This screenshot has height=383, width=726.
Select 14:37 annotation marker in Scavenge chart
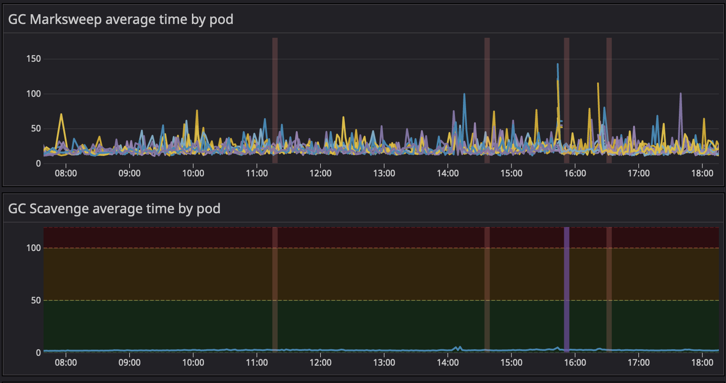487,290
